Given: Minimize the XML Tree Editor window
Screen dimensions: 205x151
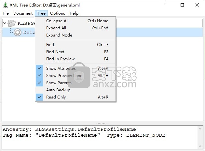Looking at the screenshot, I should pos(168,5).
